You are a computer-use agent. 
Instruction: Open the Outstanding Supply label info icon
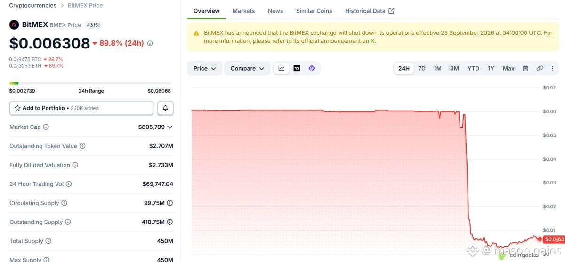(68, 222)
